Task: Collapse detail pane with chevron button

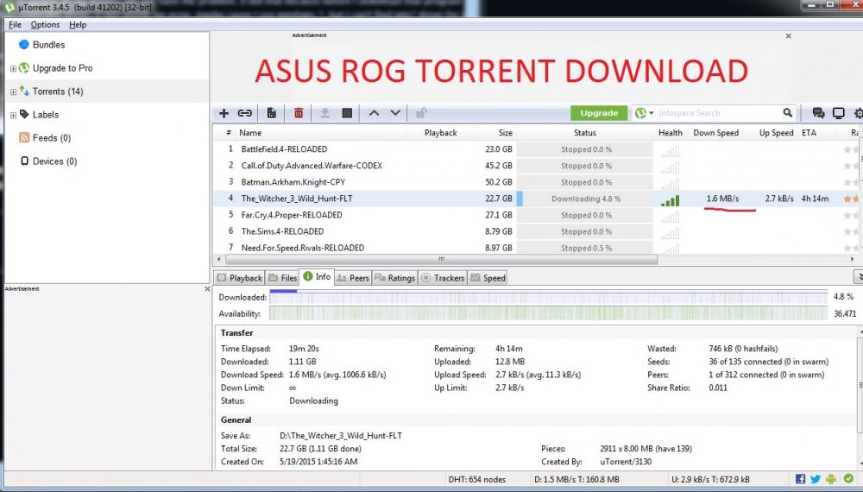Action: click(858, 276)
